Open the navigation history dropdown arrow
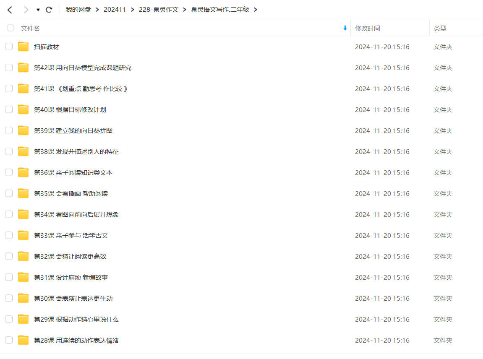This screenshot has height=359, width=483. (x=38, y=10)
